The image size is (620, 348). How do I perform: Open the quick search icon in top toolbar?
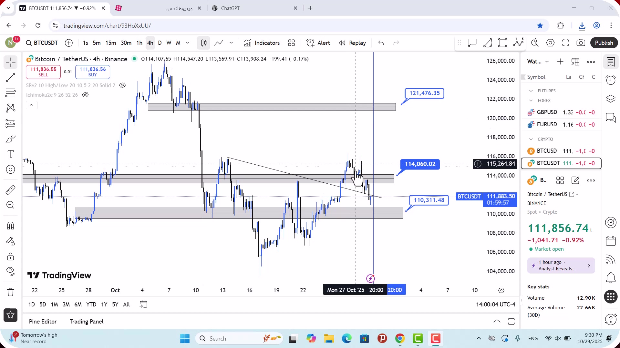(535, 43)
